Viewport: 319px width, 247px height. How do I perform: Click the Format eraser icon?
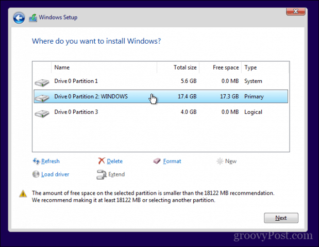click(x=157, y=161)
